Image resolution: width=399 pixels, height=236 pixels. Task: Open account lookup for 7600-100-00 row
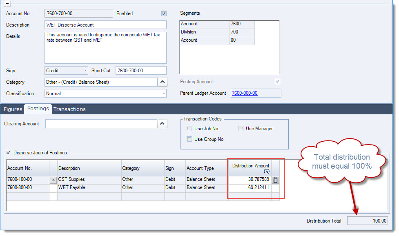(53, 180)
